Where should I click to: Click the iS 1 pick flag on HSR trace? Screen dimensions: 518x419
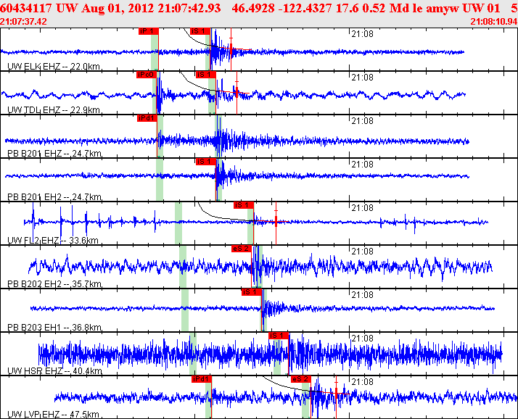pyautogui.click(x=279, y=335)
